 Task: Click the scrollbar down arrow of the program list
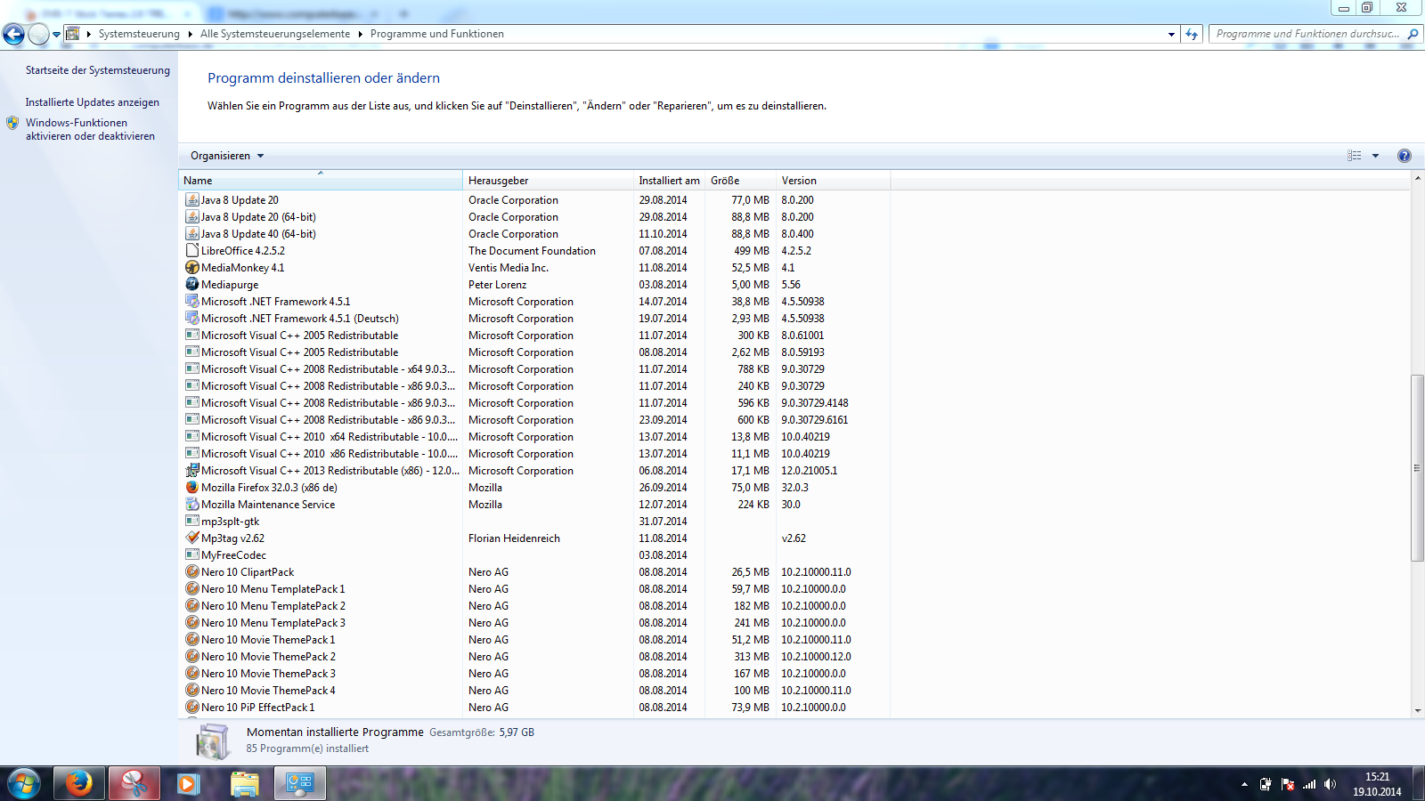1417,711
